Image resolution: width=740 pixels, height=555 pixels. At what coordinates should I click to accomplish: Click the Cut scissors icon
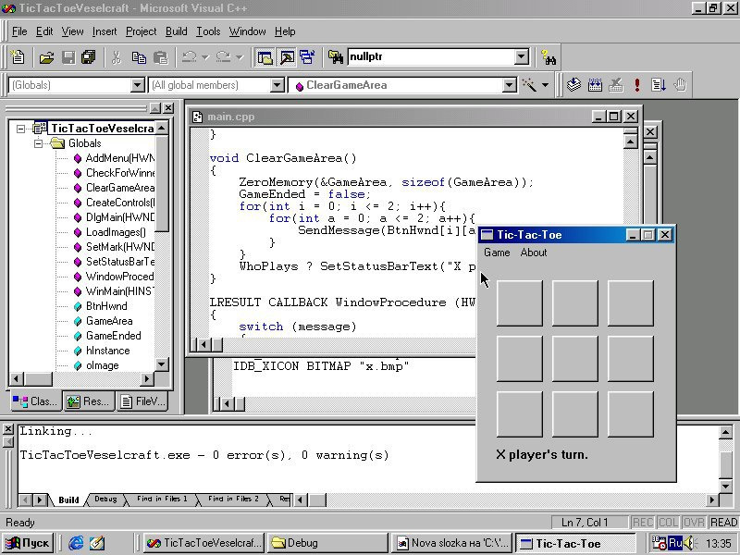pyautogui.click(x=116, y=57)
